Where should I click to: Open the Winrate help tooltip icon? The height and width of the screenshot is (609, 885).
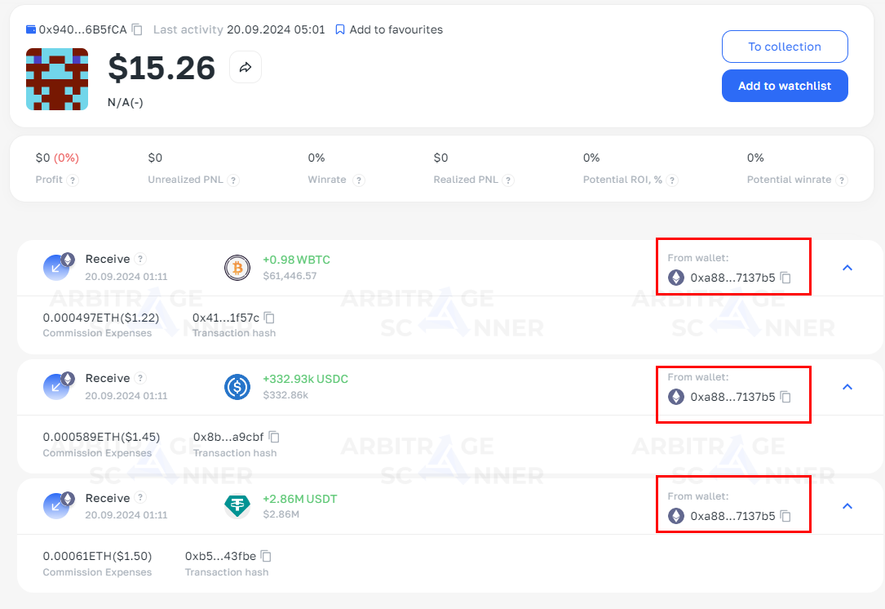(359, 180)
